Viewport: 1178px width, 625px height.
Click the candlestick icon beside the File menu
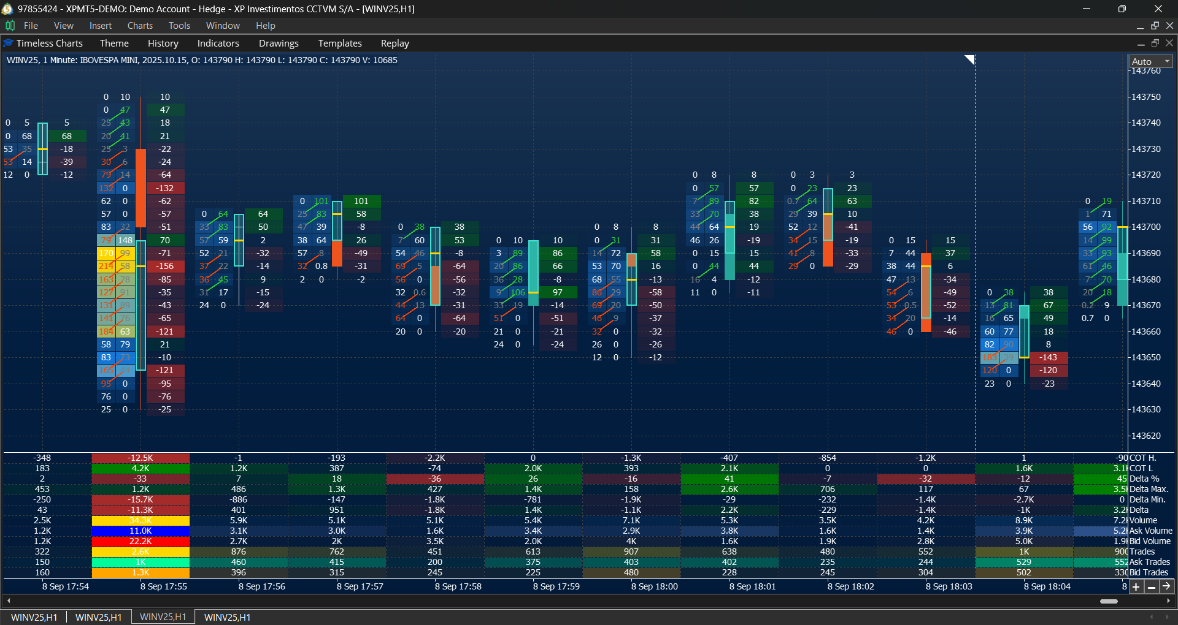pyautogui.click(x=10, y=25)
